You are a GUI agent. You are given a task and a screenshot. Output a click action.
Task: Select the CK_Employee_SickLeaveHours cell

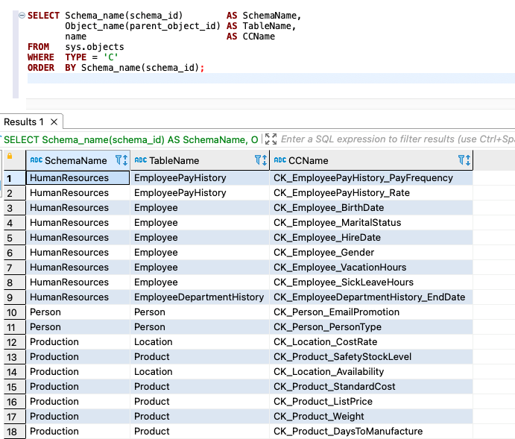pyautogui.click(x=371, y=282)
